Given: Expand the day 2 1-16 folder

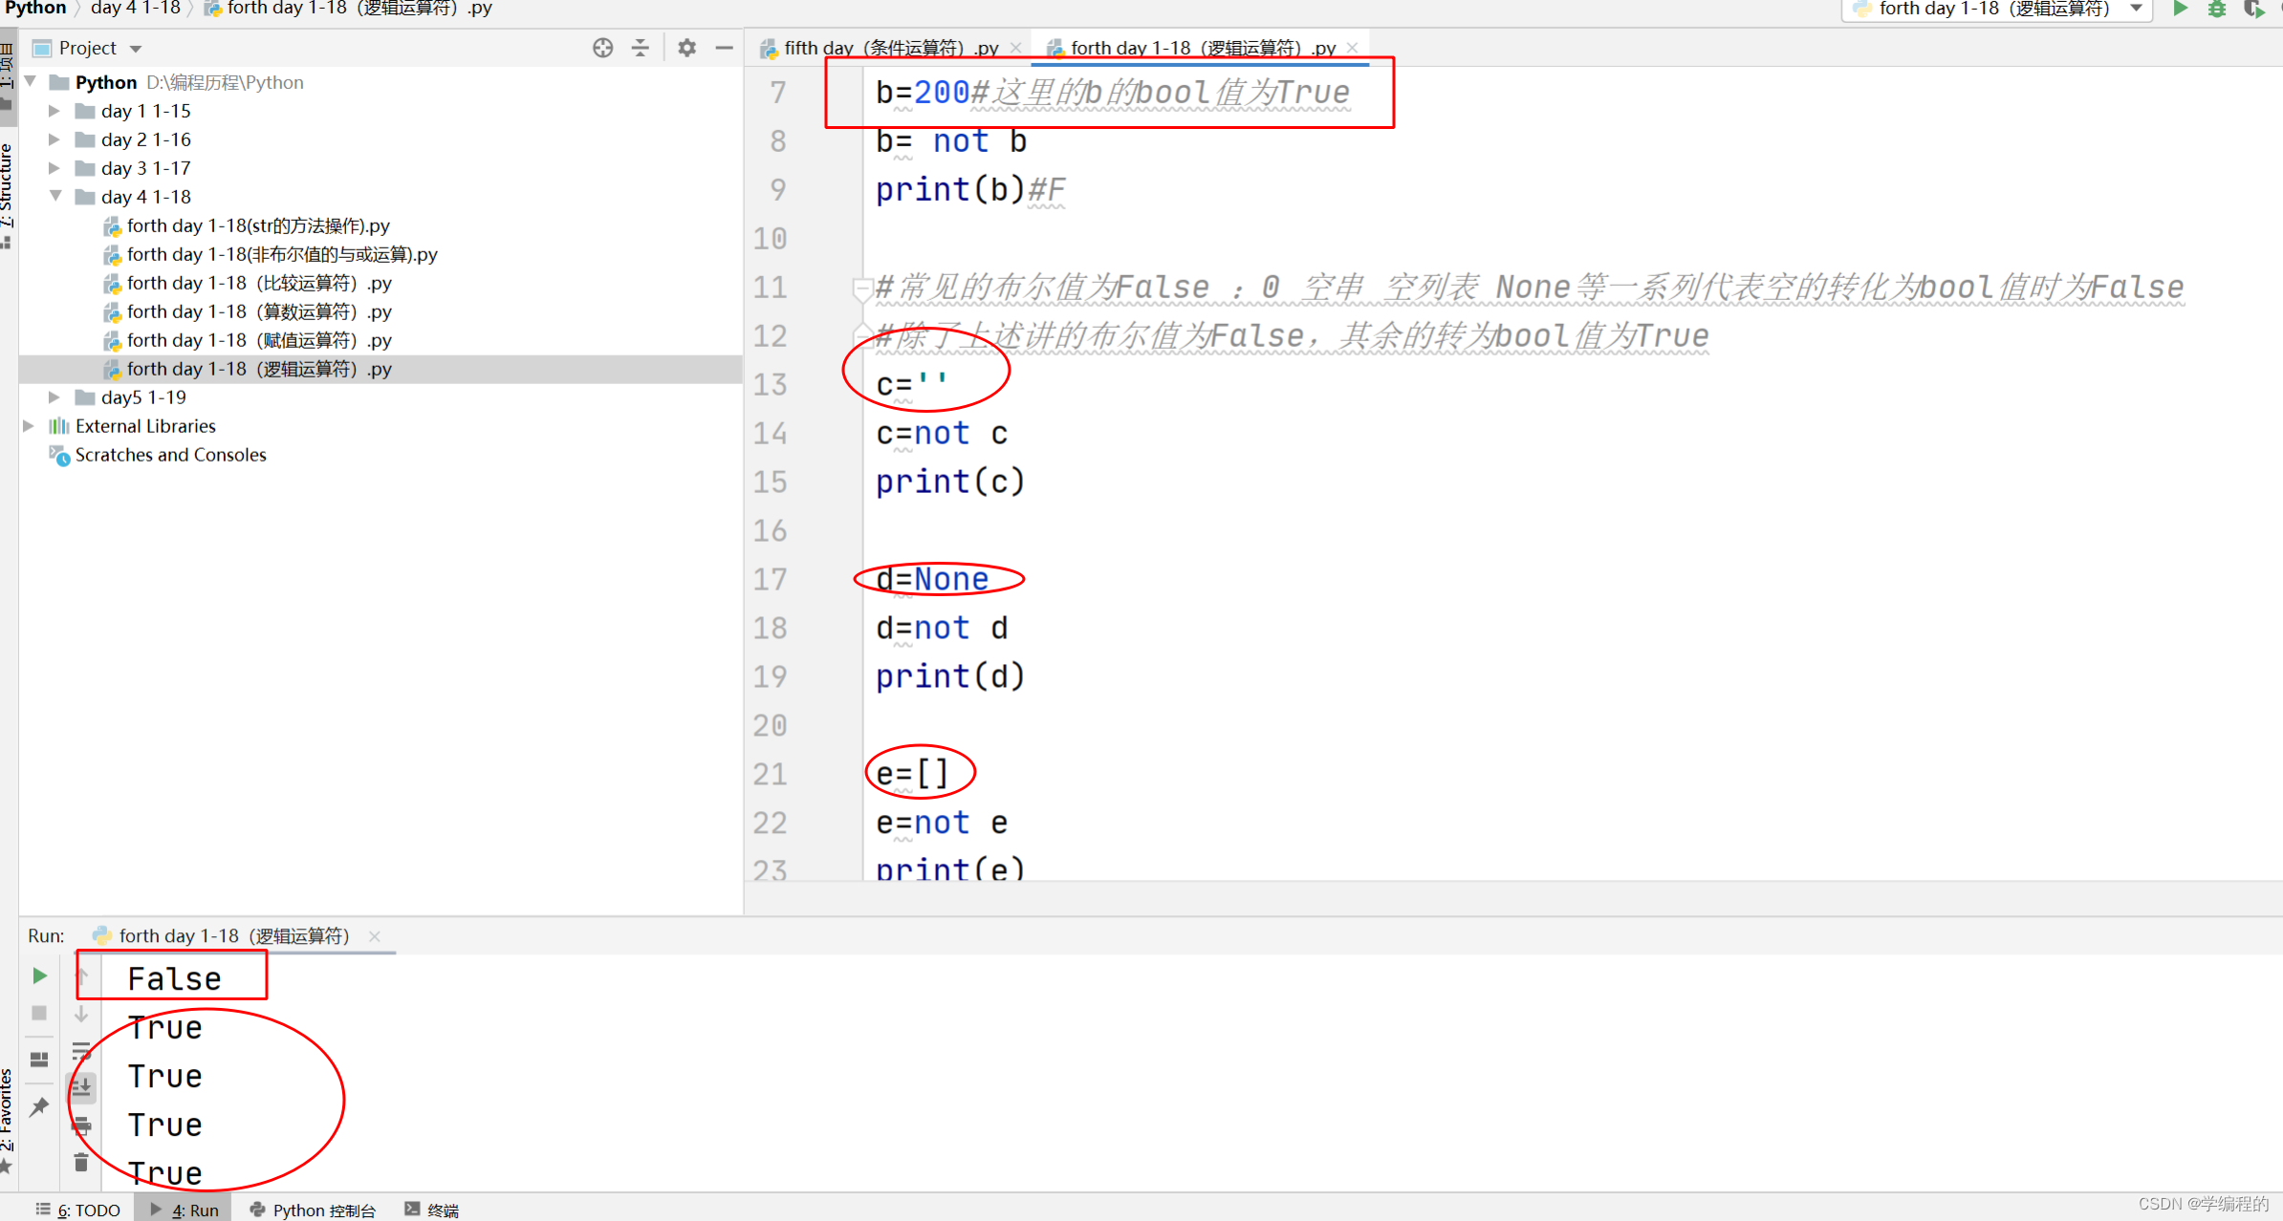Looking at the screenshot, I should point(54,139).
